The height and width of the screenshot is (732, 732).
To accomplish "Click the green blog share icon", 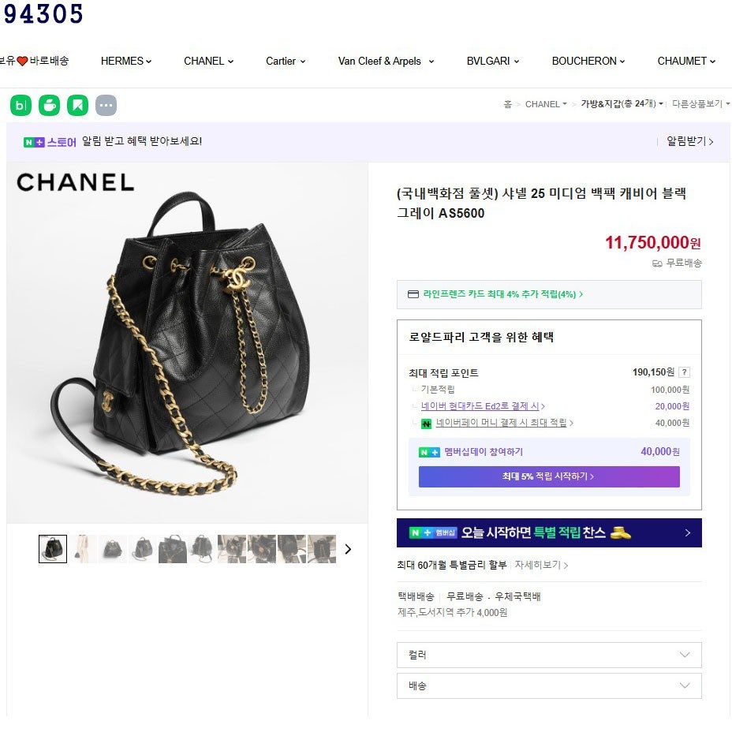I will click(21, 105).
